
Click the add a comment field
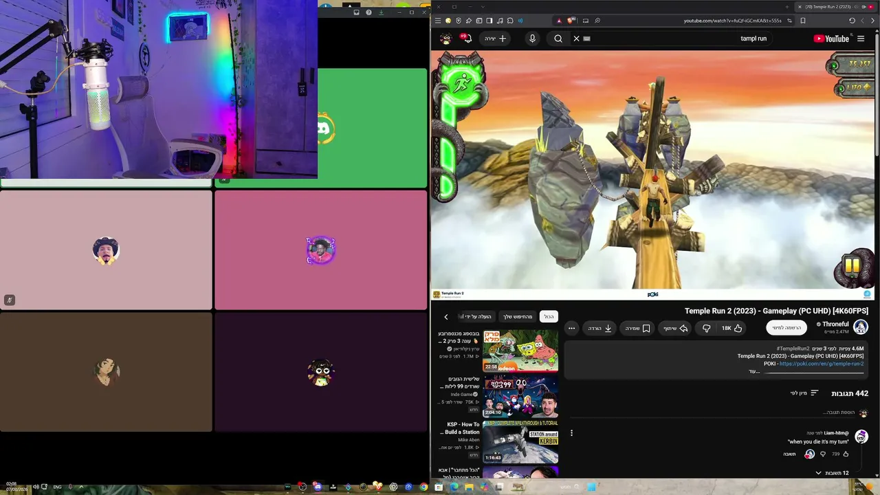[712, 412]
